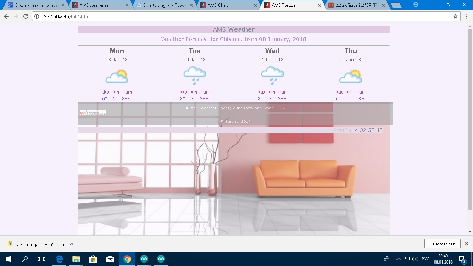The width and height of the screenshot is (473, 266).
Task: Open File Explorer from the taskbar
Action: [x=76, y=258]
